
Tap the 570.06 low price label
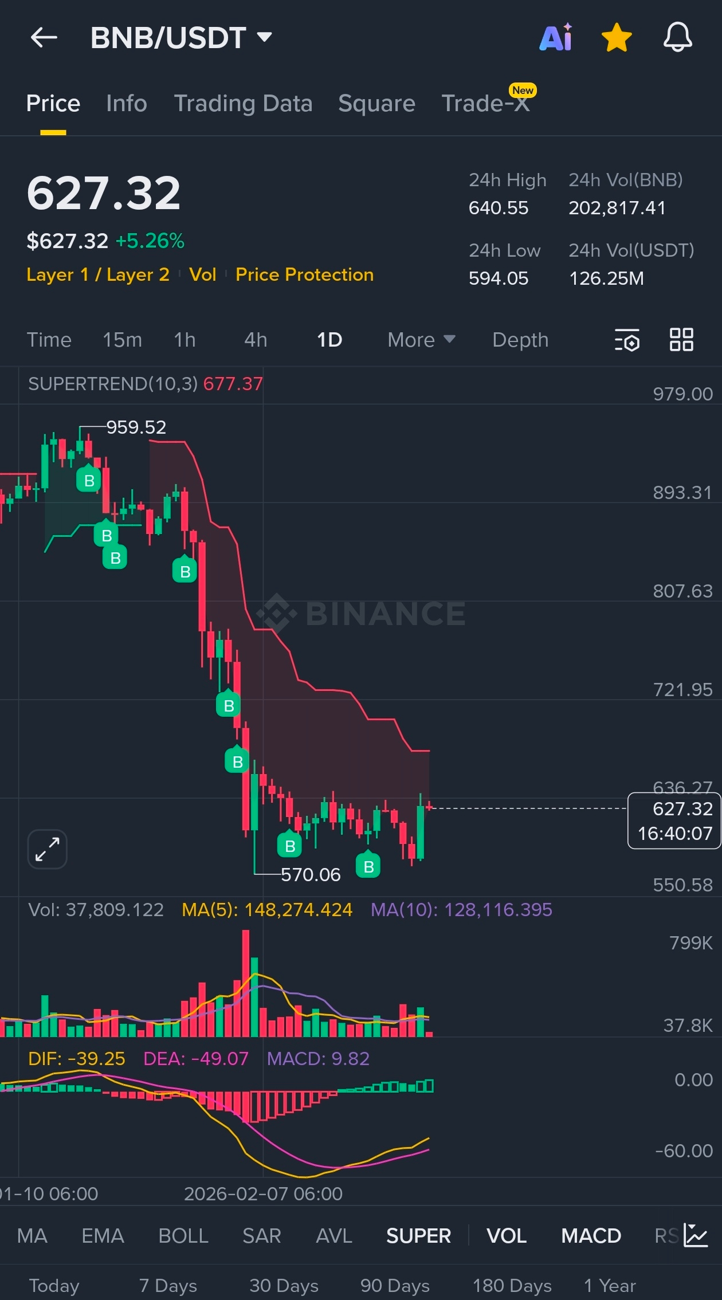[311, 874]
